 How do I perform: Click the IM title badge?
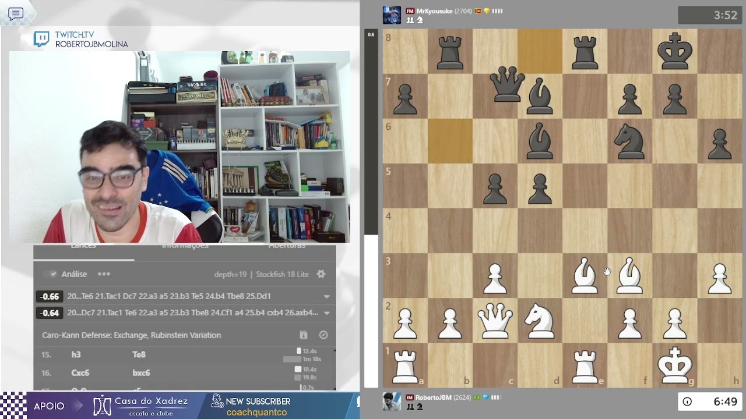pos(410,397)
